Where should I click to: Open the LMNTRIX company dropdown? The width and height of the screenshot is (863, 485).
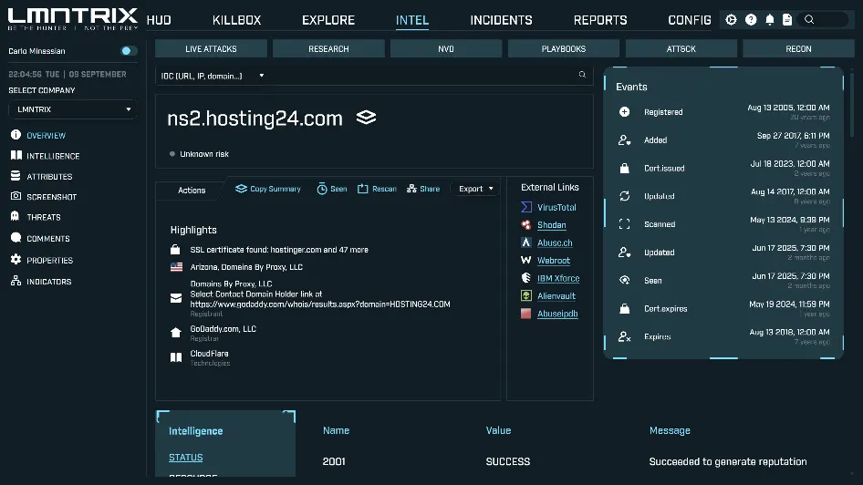pyautogui.click(x=73, y=109)
